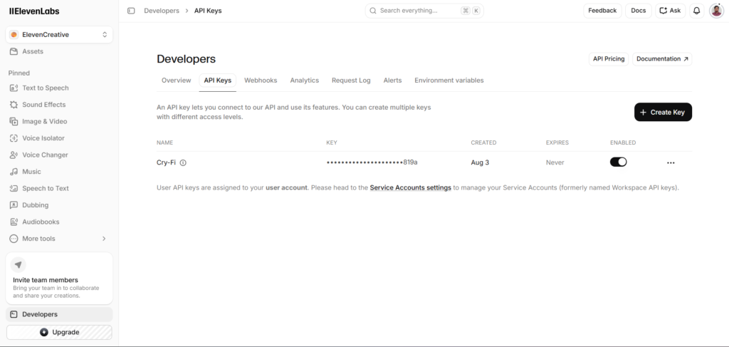Click the Feedback button
Screen dimensions: 729x347
[x=602, y=11]
